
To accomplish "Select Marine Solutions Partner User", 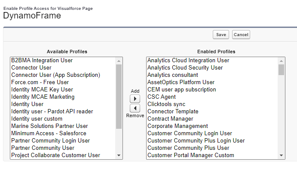I will point(49,126).
